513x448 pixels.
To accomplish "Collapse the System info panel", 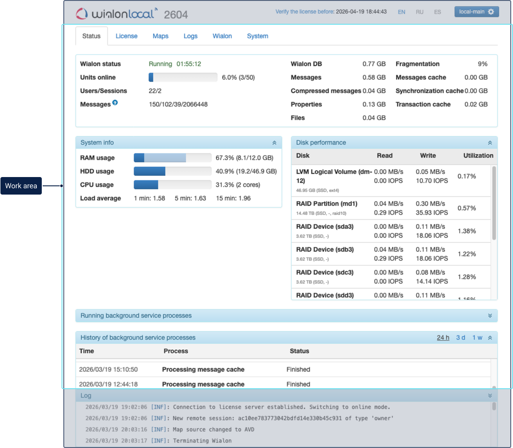I will coord(274,143).
